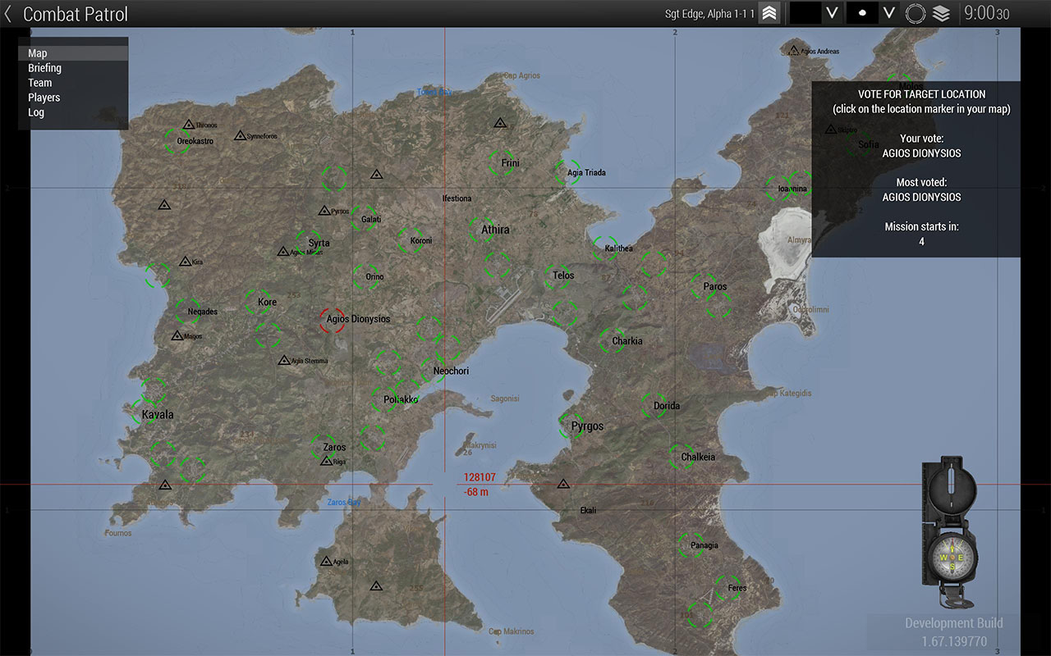Click the Thronos hill triangle icon

189,125
